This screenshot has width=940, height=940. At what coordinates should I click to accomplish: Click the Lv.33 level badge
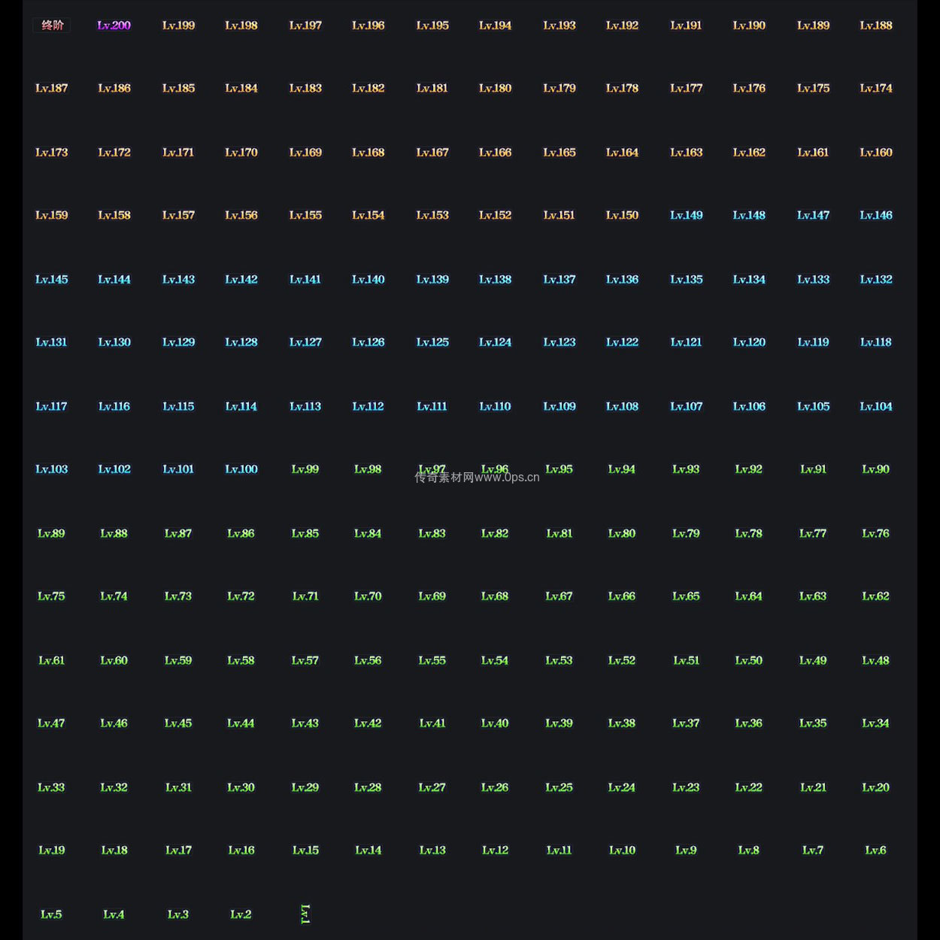pos(51,787)
